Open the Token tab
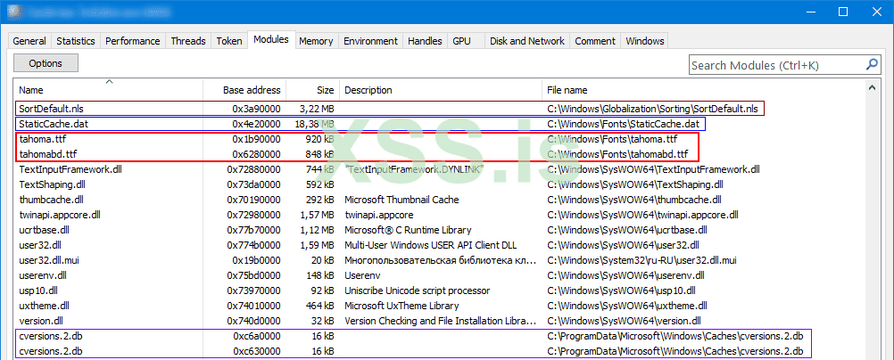Screen dimensions: 894x360 [x=229, y=41]
